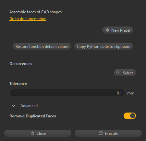Collapse the Advanced section via its chevron
146x141 pixels.
click(x=14, y=106)
